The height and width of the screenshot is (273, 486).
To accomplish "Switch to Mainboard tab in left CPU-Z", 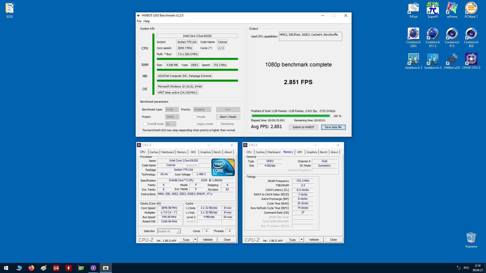I will (168, 152).
